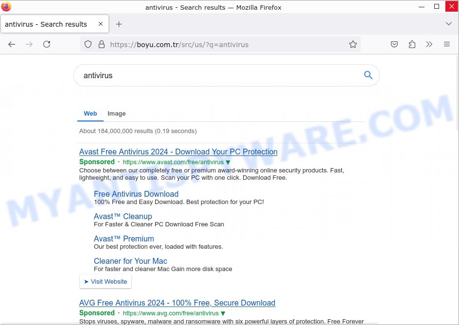Minimize the Firefox window
This screenshot has width=459, height=325.
(422, 6)
